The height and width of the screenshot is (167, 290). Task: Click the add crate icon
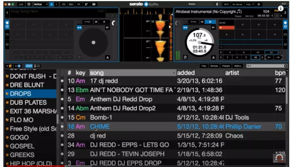click(x=8, y=66)
